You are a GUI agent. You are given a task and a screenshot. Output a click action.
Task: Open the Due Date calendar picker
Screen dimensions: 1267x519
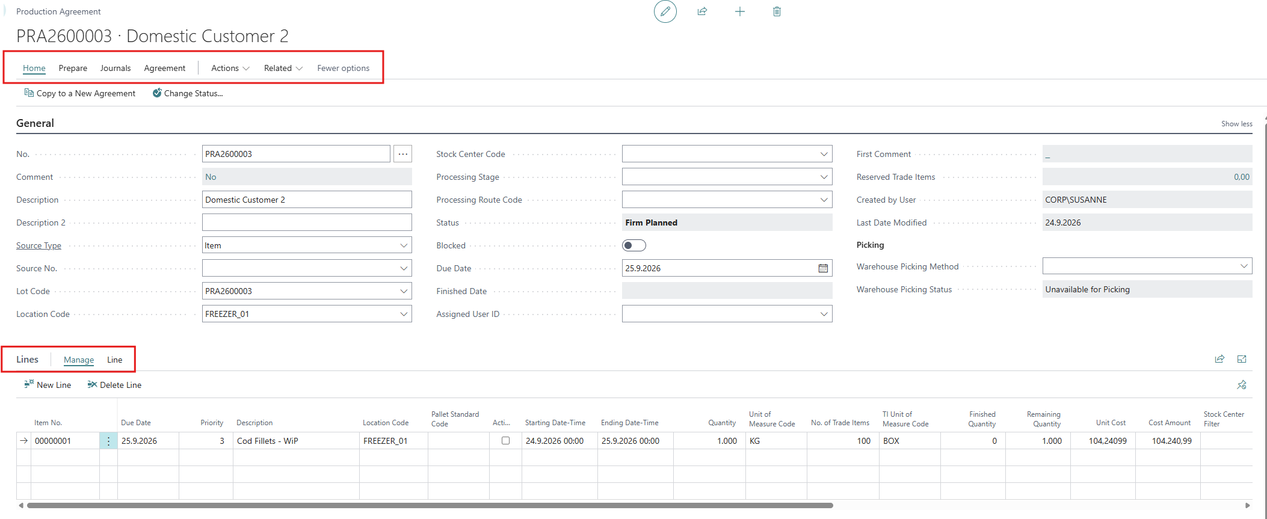click(823, 268)
